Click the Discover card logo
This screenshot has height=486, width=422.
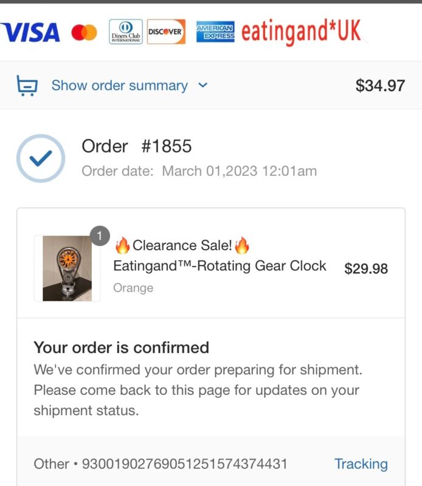[x=166, y=32]
